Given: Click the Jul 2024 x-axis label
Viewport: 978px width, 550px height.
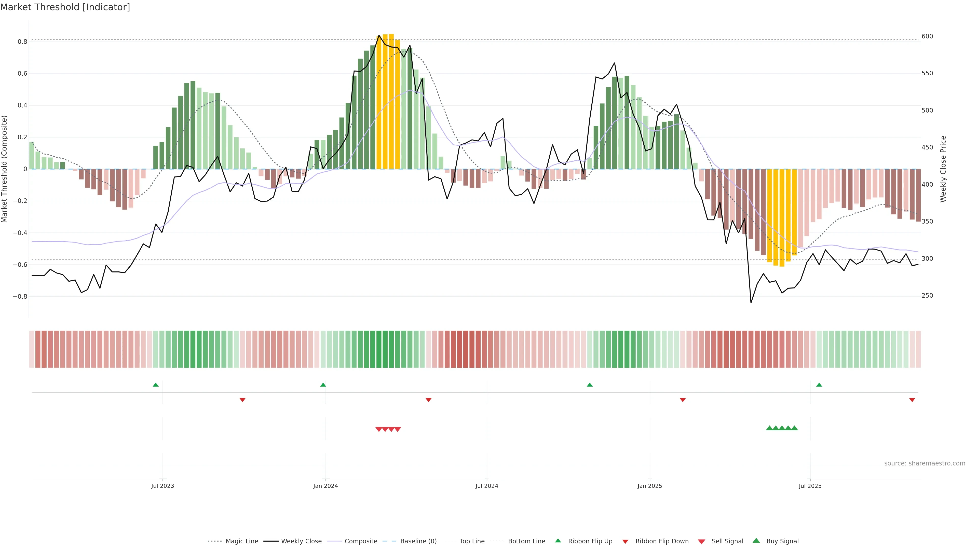Looking at the screenshot, I should coord(487,486).
